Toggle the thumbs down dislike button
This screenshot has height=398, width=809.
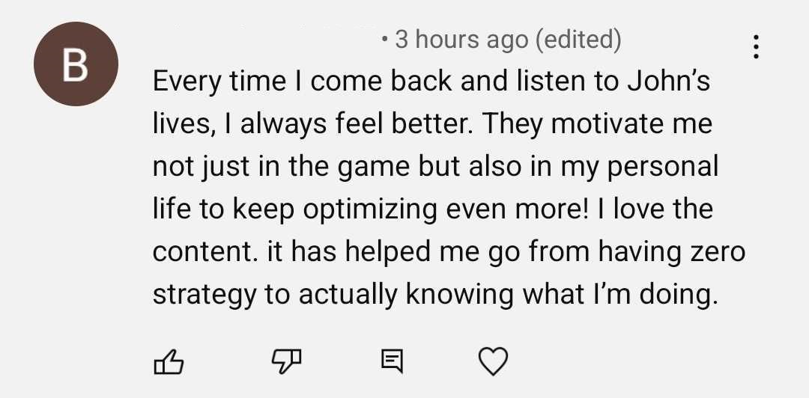(x=285, y=362)
